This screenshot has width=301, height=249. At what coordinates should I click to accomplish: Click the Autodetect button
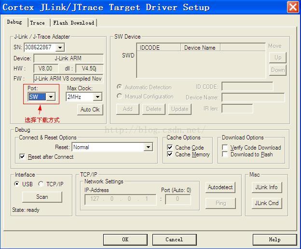click(220, 187)
